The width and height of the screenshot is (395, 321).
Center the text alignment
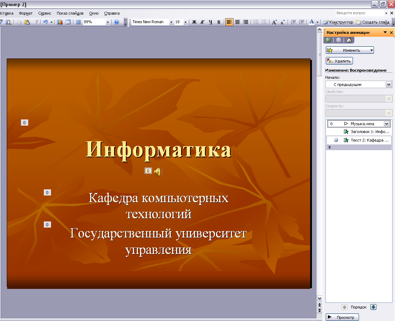pos(237,22)
